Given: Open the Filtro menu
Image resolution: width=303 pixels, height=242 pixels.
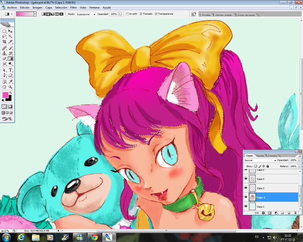Looking at the screenshot, I should point(73,7).
